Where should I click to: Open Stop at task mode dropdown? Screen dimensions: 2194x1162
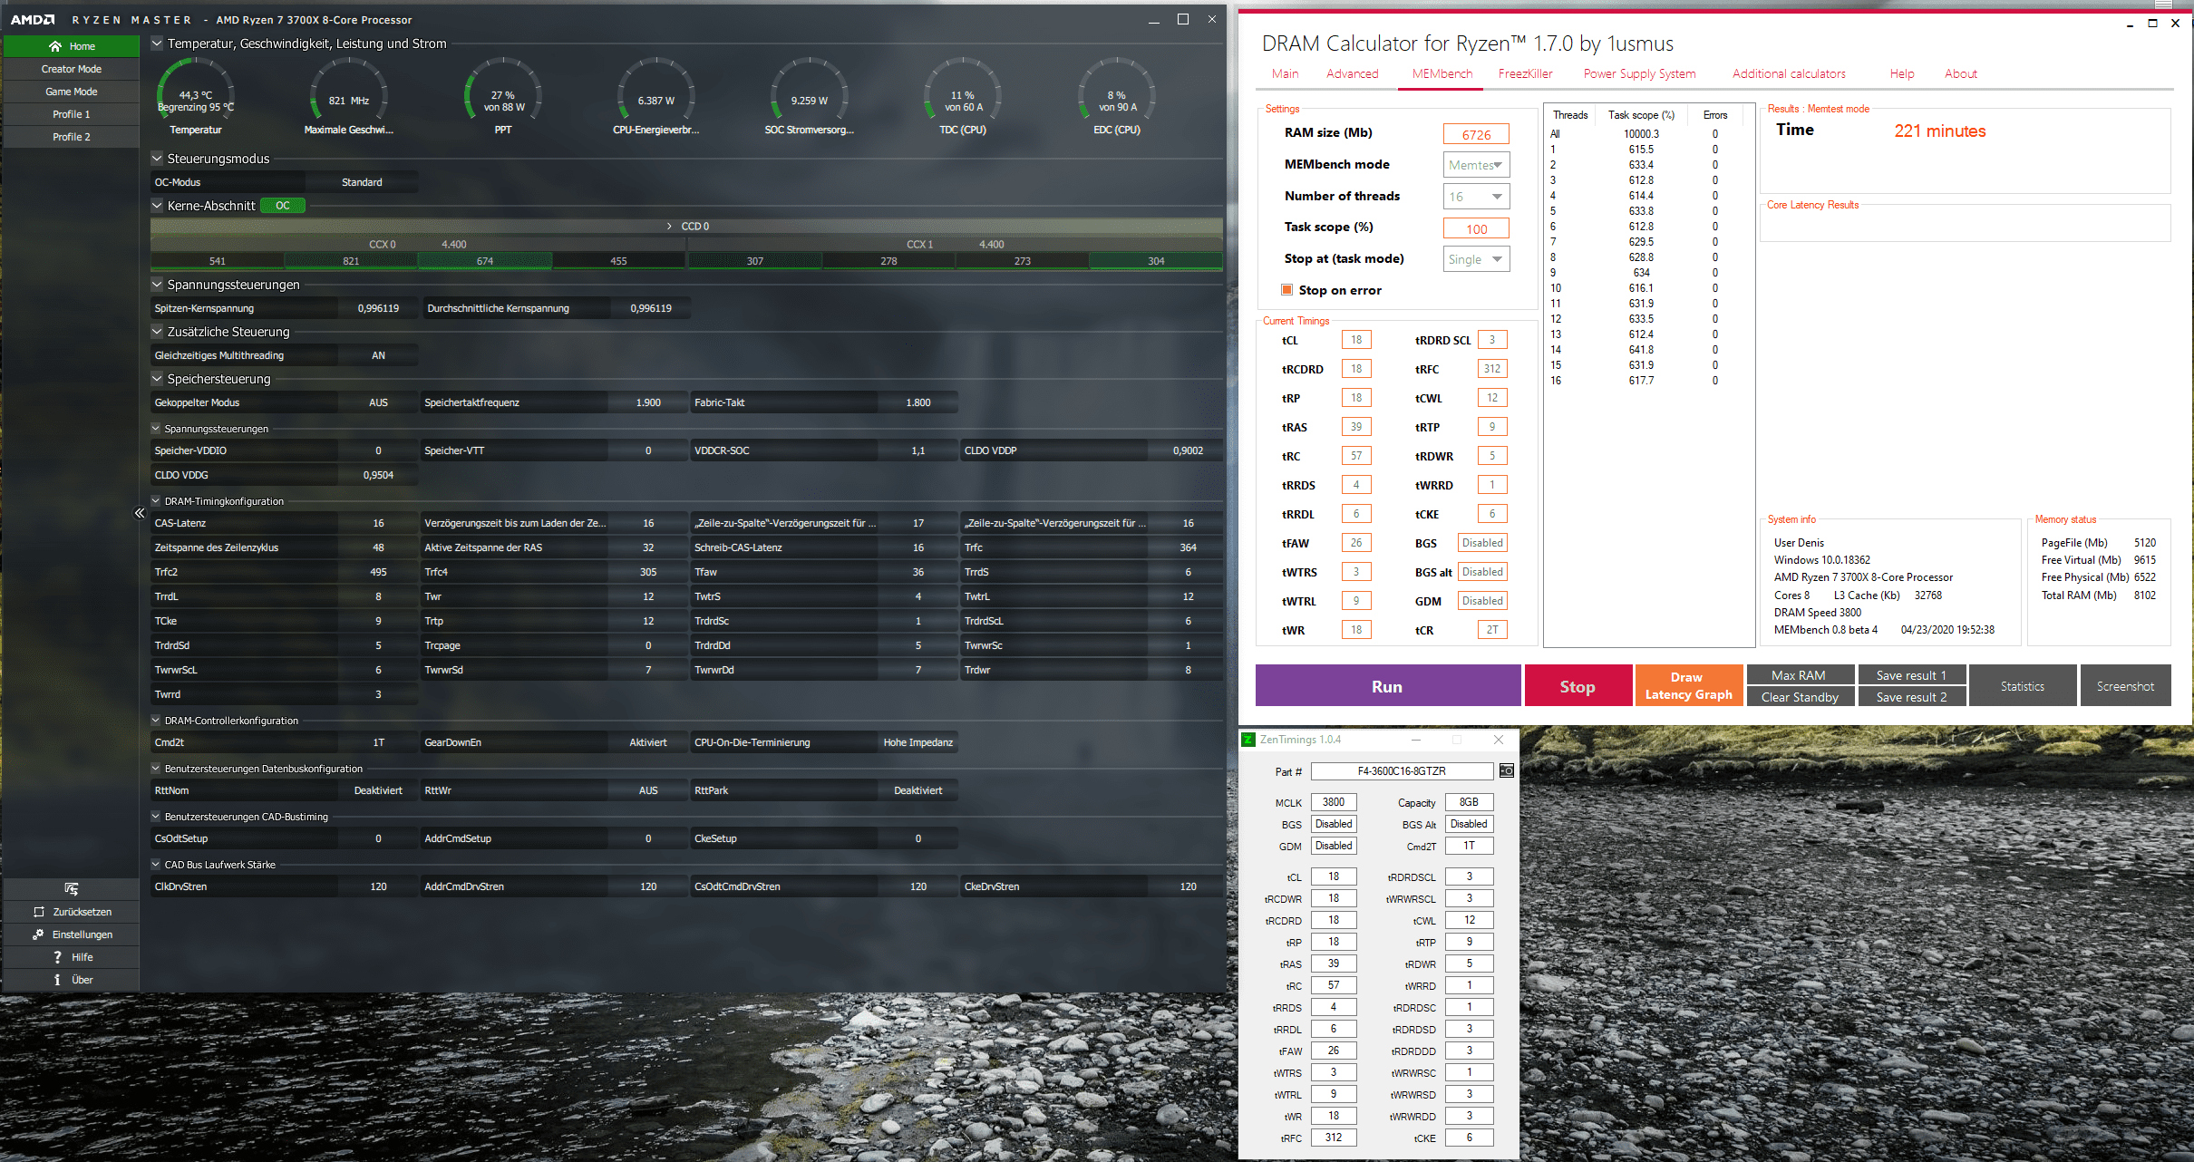pos(1476,259)
